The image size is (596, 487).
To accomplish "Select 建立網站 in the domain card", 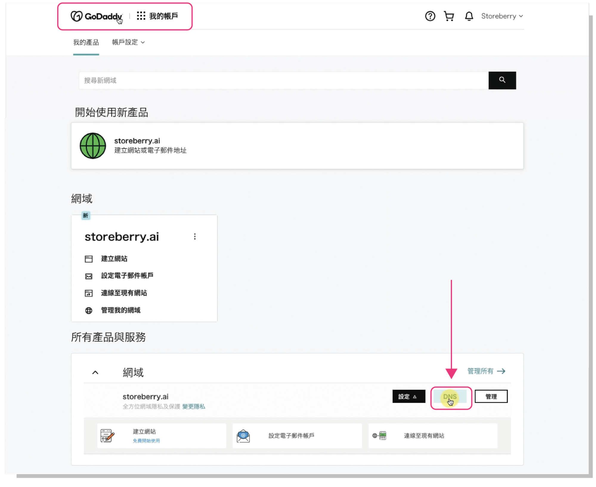I will tap(114, 259).
